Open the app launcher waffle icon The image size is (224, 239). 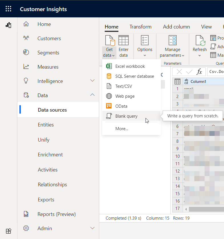[x=8, y=9]
